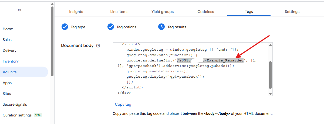324x124 pixels.
Task: Click the help icon beside Document body
Action: tap(98, 46)
